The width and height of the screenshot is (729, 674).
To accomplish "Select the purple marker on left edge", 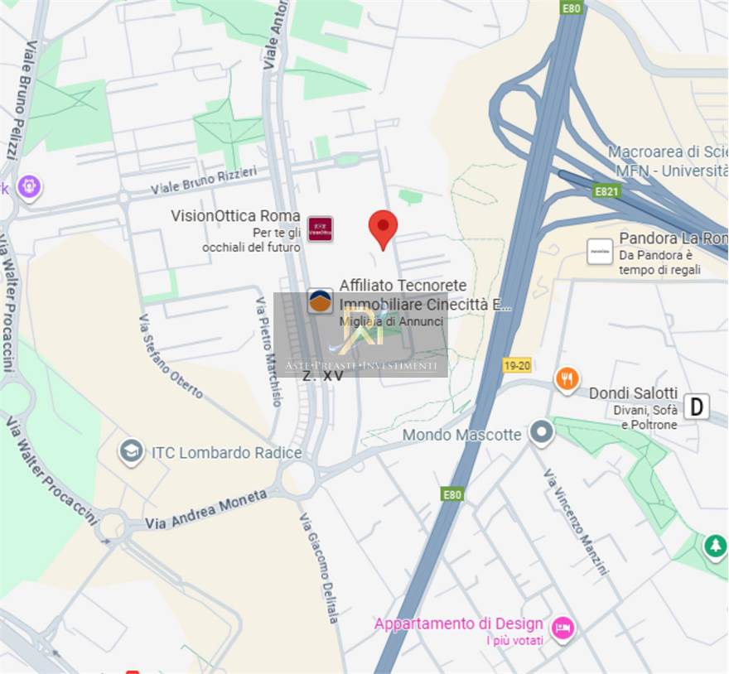I will [29, 188].
